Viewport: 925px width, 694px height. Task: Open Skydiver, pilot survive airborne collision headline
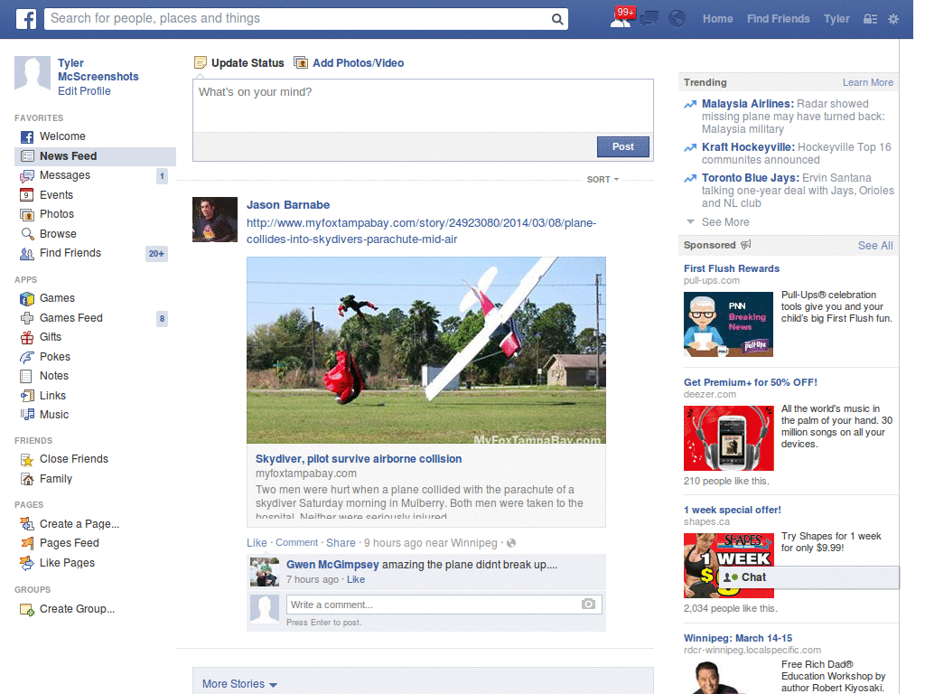tap(359, 459)
